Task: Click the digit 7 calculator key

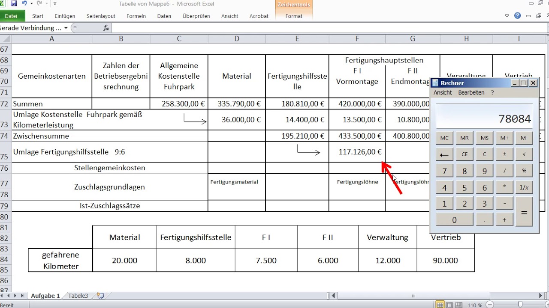Action: 444,171
